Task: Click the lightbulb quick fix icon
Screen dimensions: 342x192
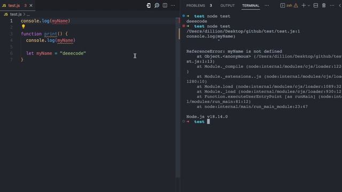Action: point(24,27)
